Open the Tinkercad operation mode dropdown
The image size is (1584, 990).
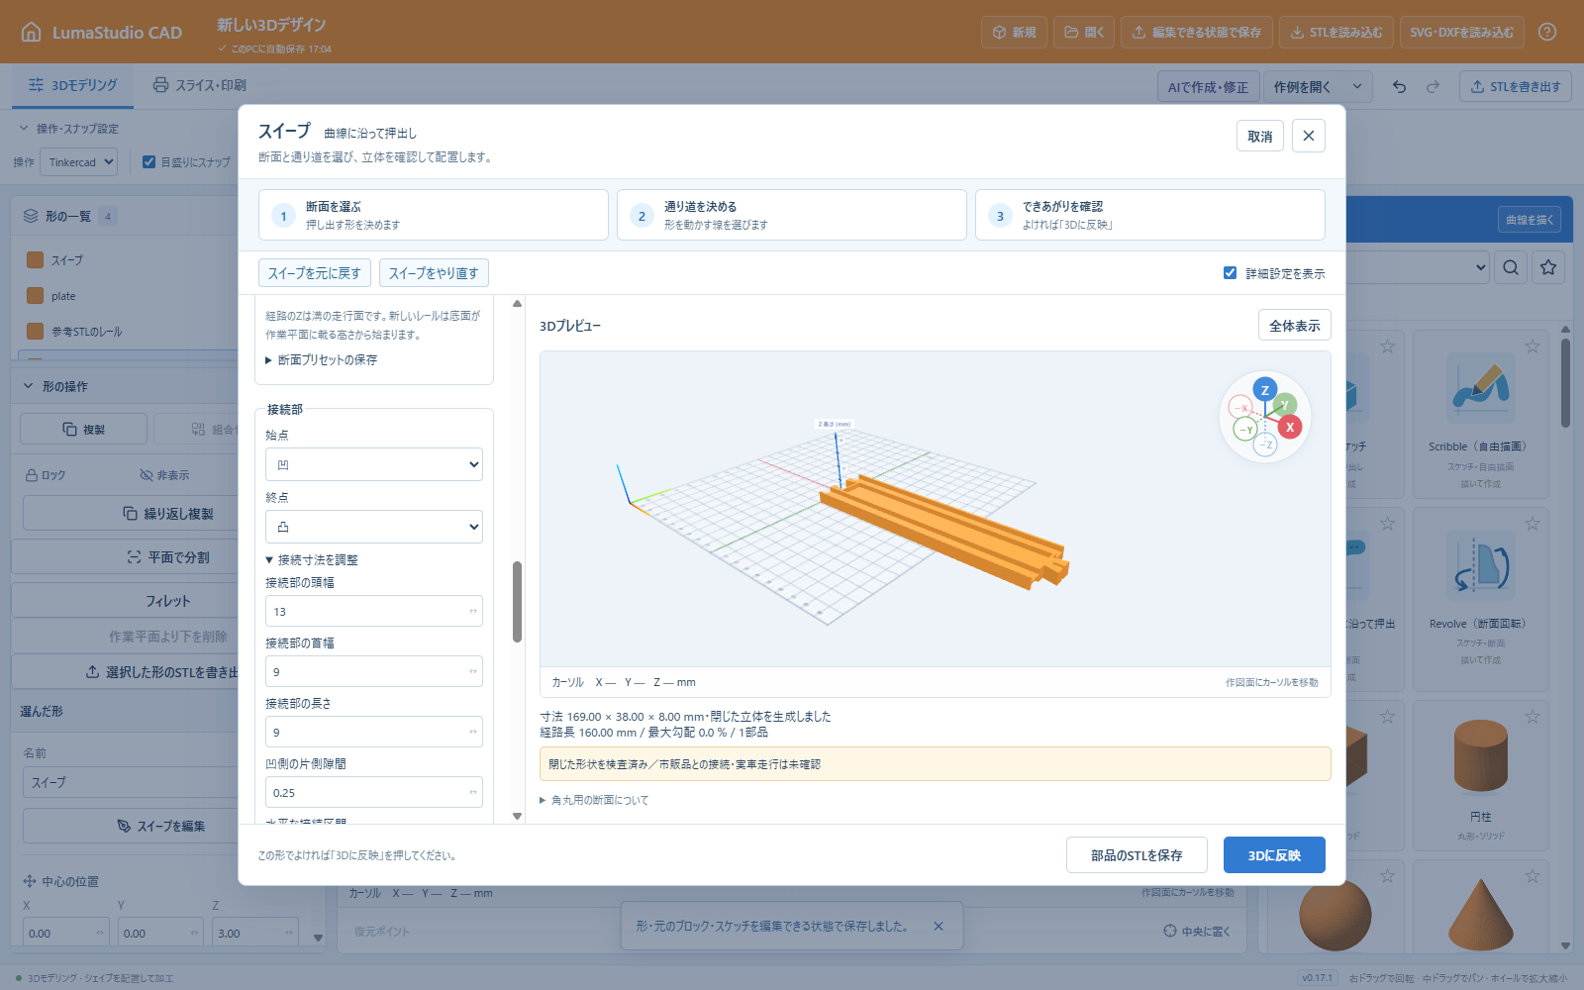(x=78, y=162)
